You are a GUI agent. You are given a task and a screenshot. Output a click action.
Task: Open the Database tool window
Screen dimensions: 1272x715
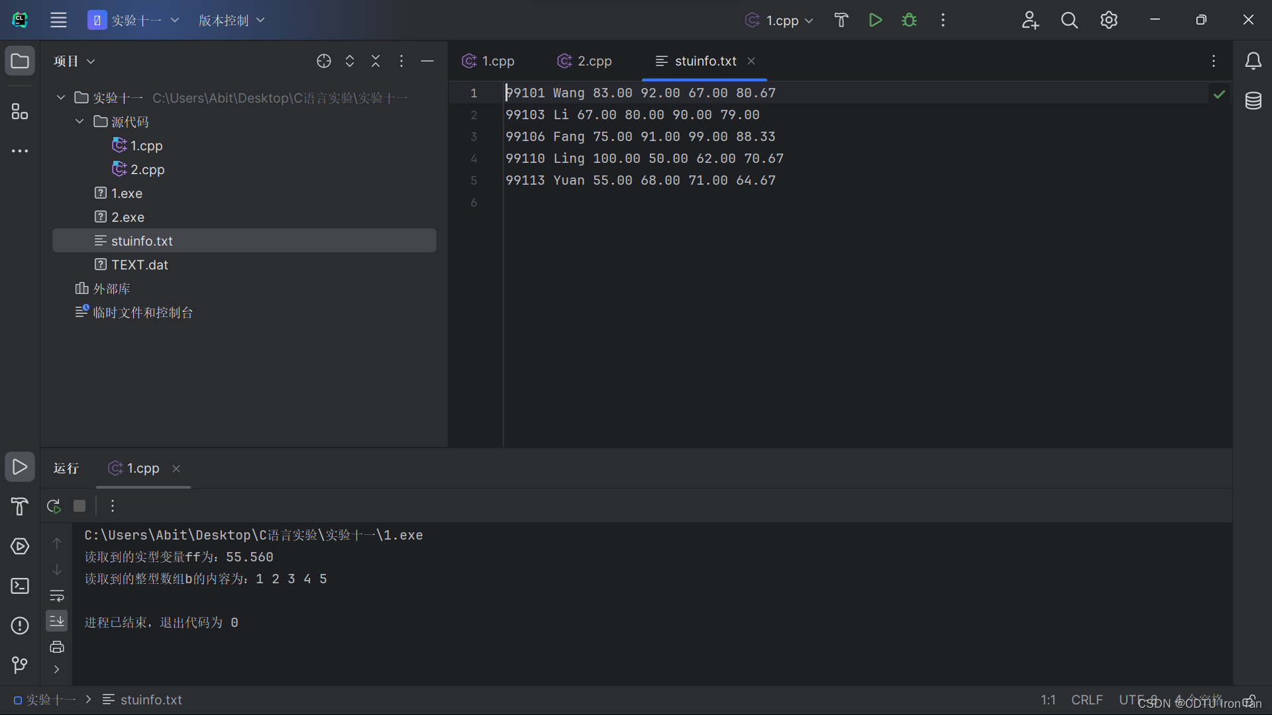[x=1253, y=101]
